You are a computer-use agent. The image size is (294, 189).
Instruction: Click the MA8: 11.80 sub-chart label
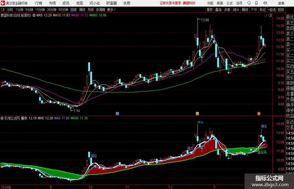pos(62,118)
